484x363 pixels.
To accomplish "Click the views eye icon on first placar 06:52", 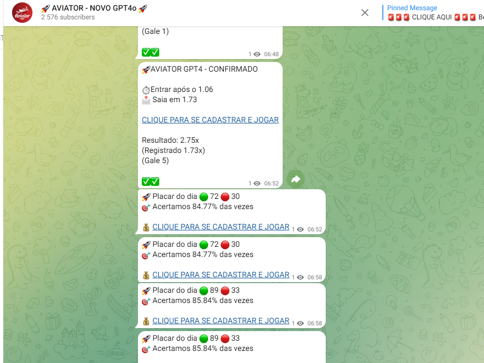I will tap(301, 229).
